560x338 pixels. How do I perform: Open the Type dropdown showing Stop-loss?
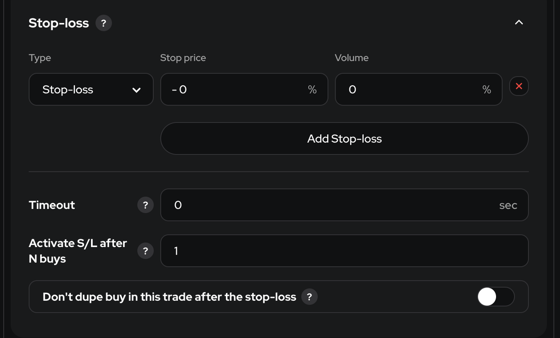point(91,90)
